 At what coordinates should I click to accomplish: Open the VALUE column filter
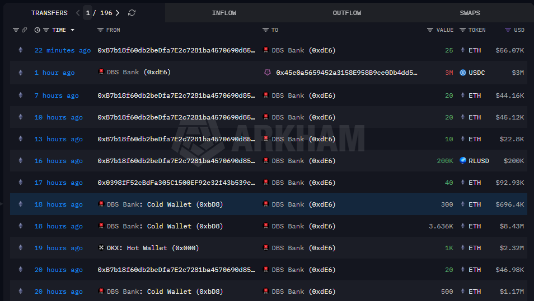430,30
